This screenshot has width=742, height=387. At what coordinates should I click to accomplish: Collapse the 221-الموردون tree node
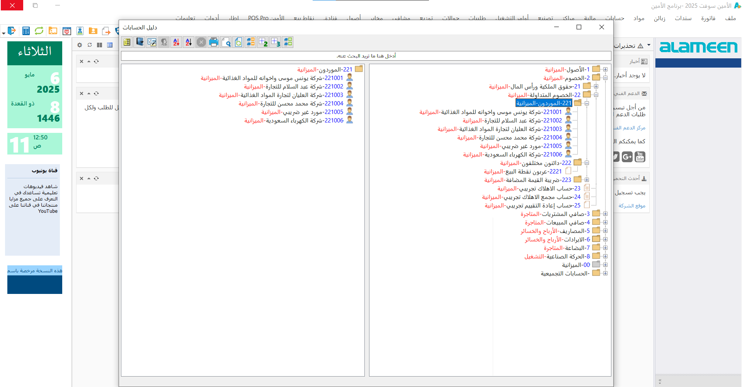click(587, 104)
